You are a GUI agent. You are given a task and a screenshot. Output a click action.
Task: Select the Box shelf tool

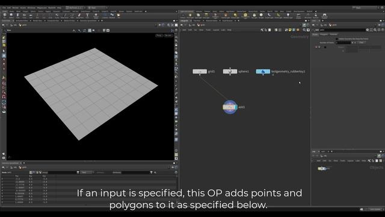coord(5,16)
